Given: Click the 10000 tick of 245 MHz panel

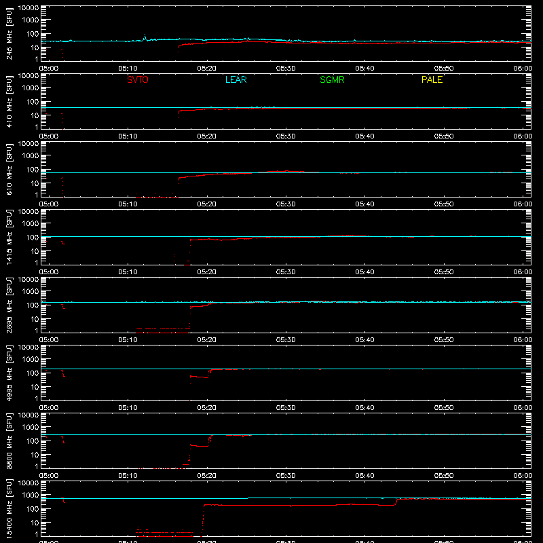Looking at the screenshot, I should 29,8.
